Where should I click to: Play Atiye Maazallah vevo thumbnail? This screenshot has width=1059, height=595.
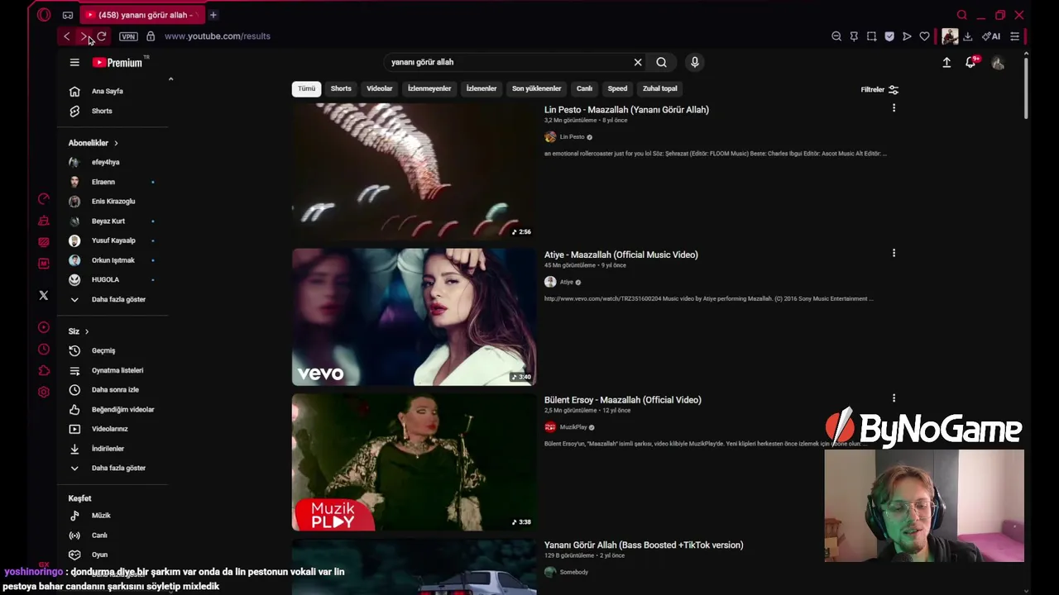click(x=414, y=317)
